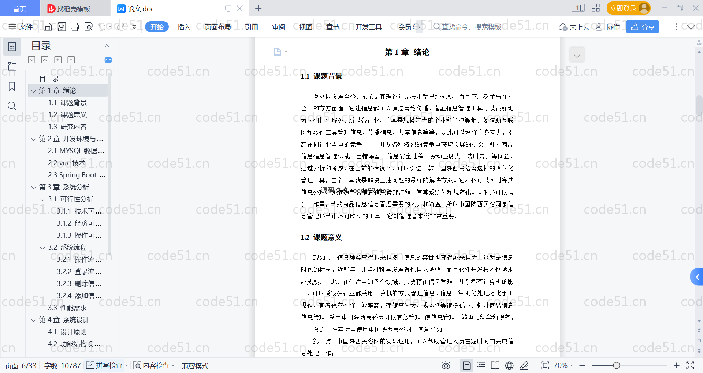Image resolution: width=703 pixels, height=373 pixels.
Task: Open a new tab with plus button
Action: click(x=258, y=8)
